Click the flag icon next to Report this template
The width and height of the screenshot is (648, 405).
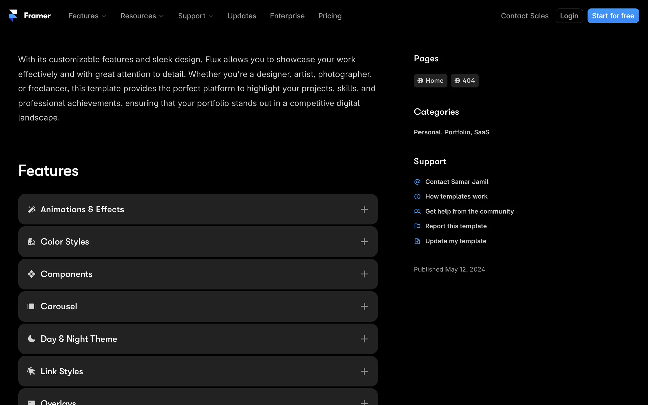click(417, 226)
